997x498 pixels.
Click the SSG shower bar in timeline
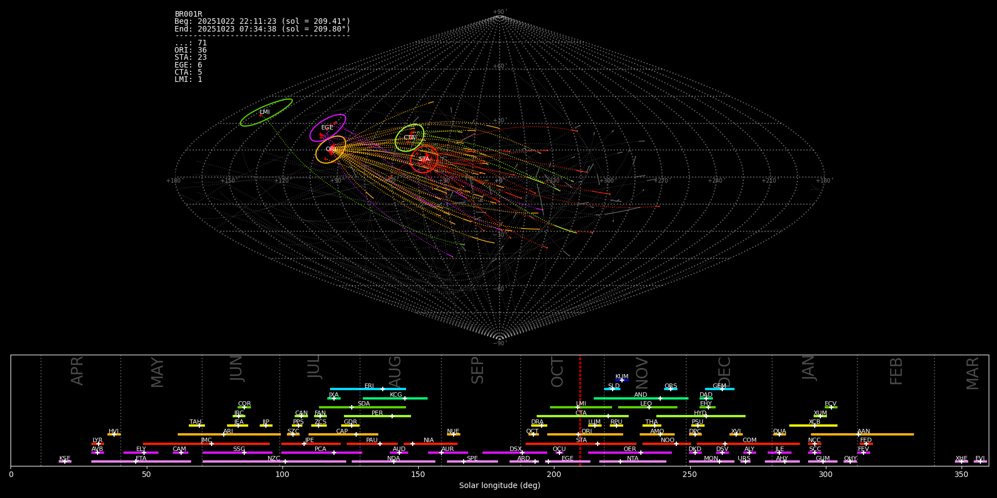[x=238, y=453]
